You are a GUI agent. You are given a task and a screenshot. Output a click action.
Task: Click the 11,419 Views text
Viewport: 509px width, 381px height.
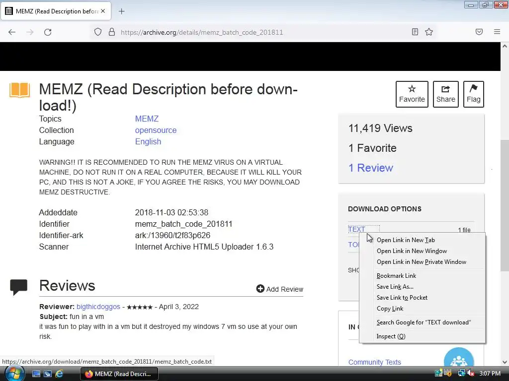[x=380, y=128]
